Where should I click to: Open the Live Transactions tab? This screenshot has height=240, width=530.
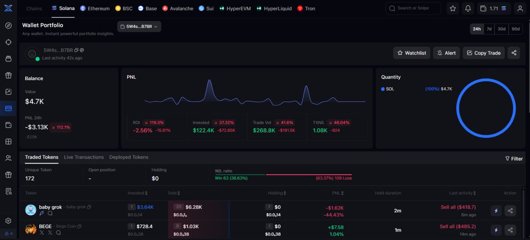pos(84,157)
